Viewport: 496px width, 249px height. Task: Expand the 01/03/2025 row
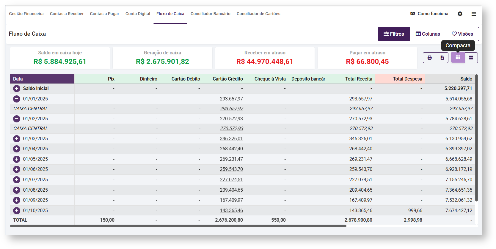click(17, 139)
